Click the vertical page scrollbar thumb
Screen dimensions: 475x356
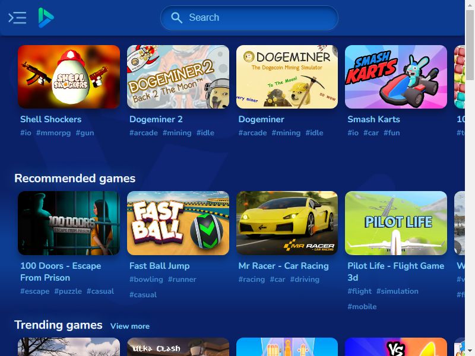pos(470,45)
